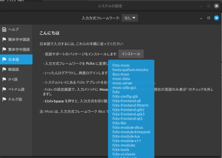The image size is (222, 158).
Task: Click fcitx-frontend-gtk3 in the package list
Action: 128,114
